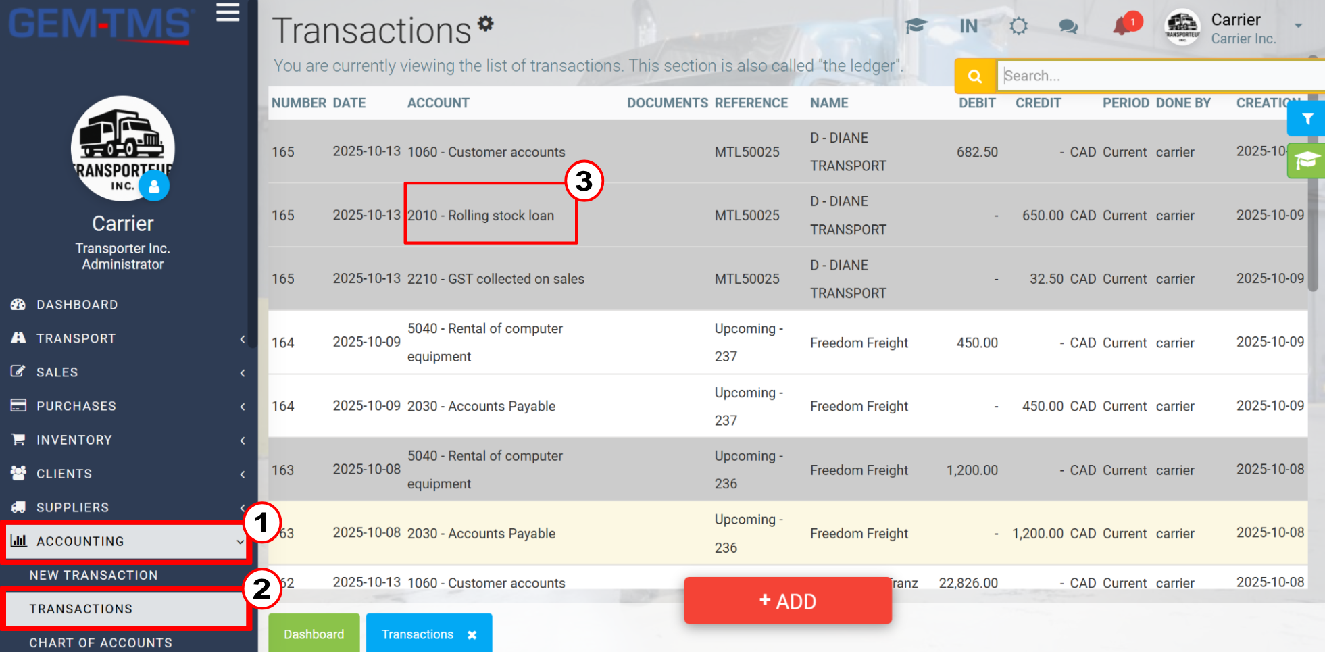Open the chat messages icon

pyautogui.click(x=1068, y=26)
